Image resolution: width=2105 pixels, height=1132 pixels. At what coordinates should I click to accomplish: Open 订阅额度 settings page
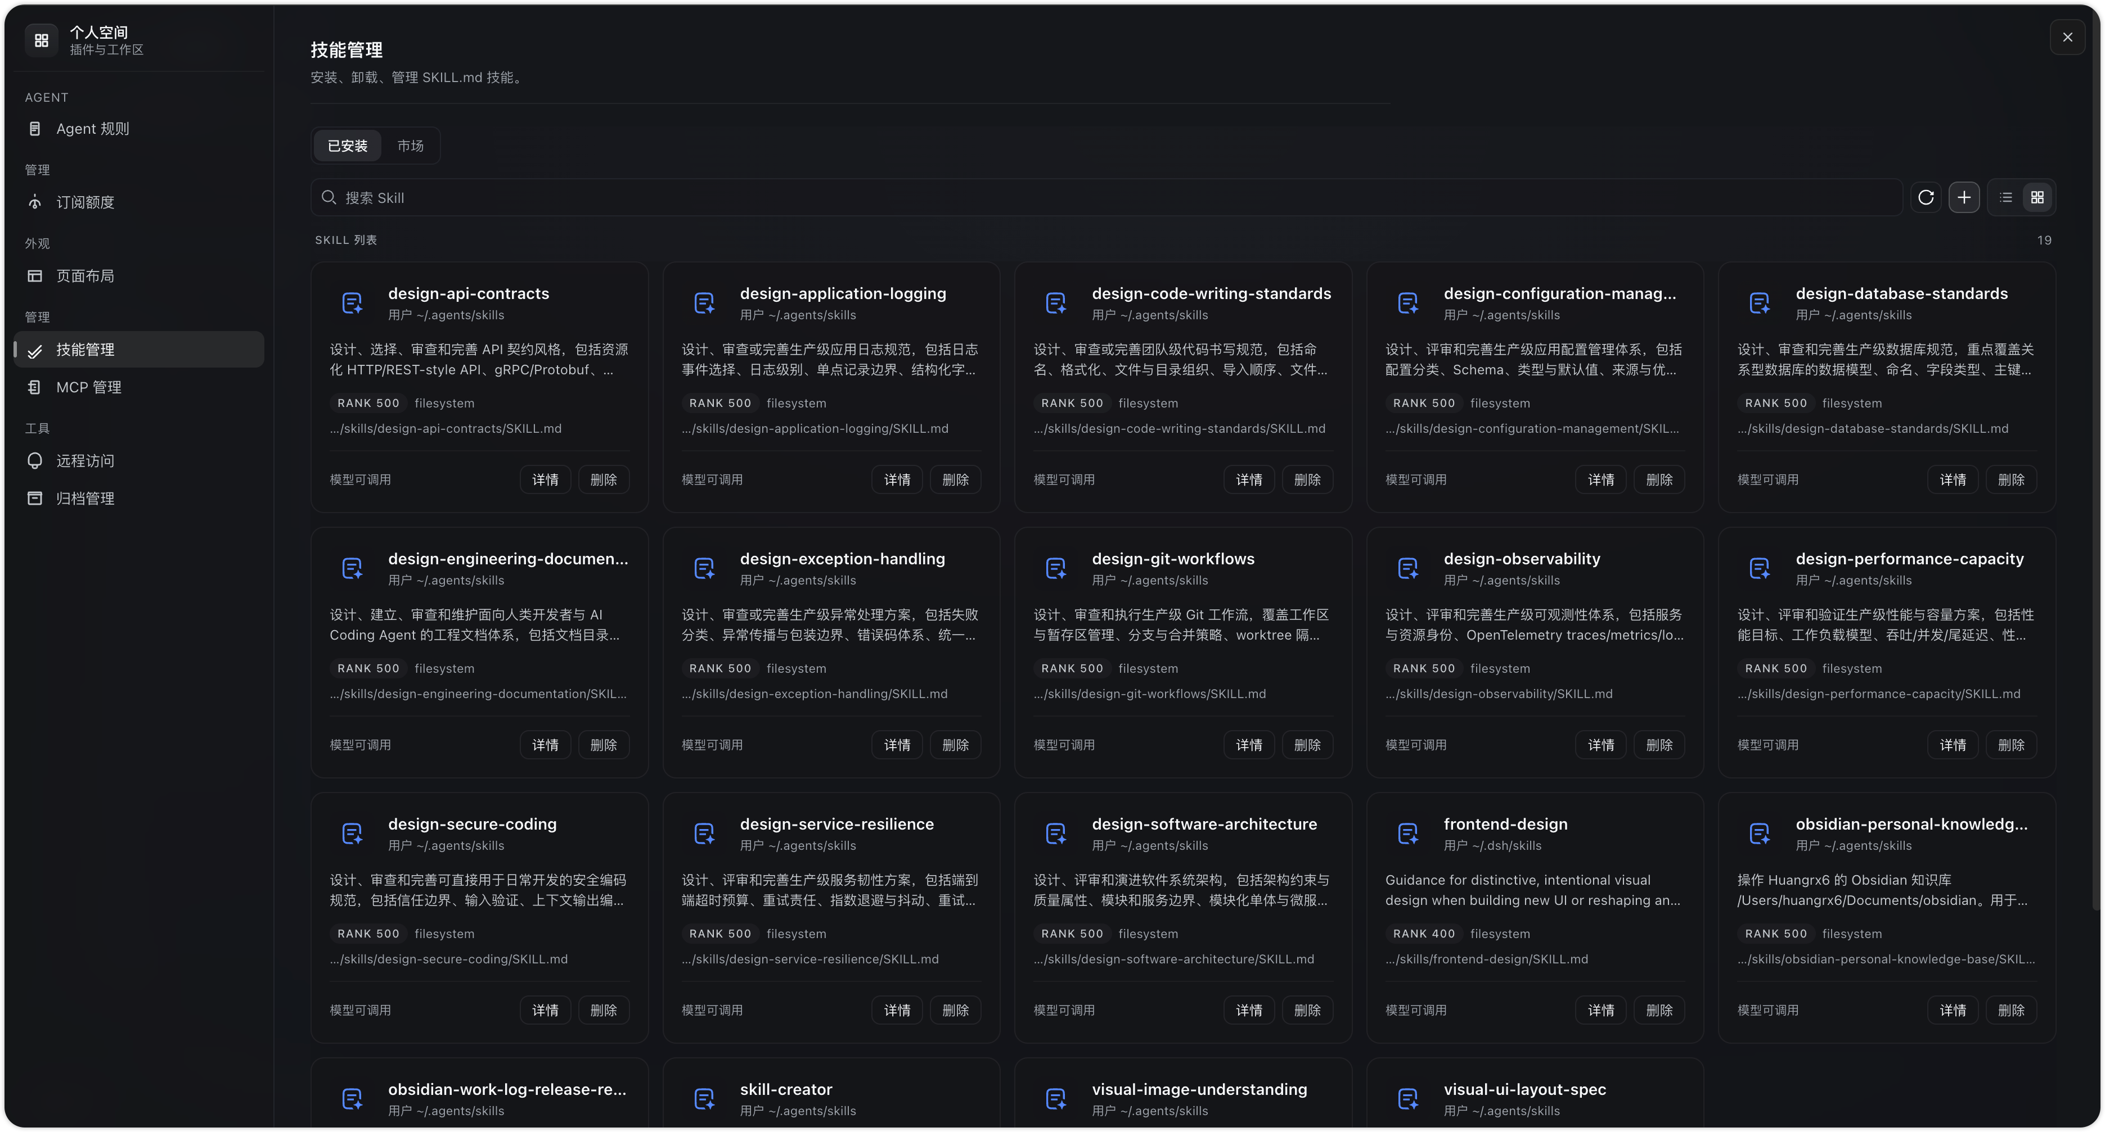click(x=139, y=202)
